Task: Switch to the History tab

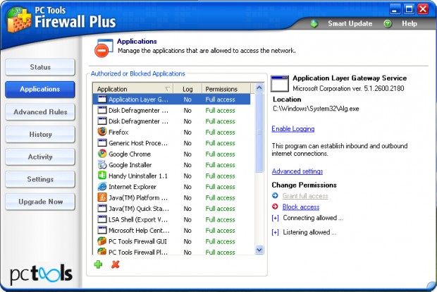Action: 40,135
